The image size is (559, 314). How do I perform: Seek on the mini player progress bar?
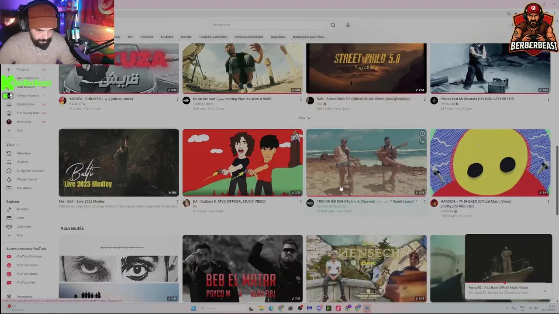click(508, 283)
